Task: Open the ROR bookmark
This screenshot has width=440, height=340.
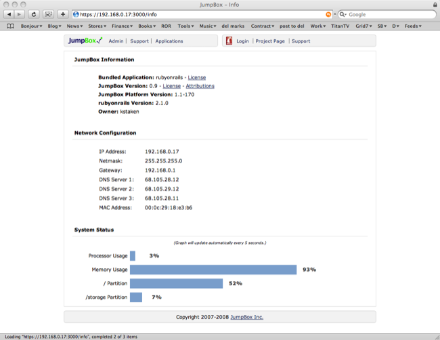Action: click(x=166, y=26)
